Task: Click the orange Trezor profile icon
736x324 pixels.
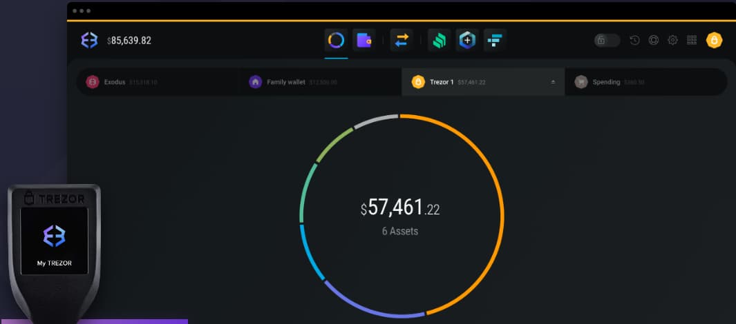Action: click(x=714, y=41)
